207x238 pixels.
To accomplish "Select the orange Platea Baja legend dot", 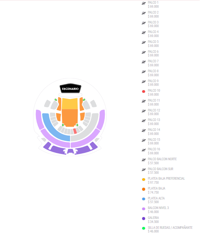I will coord(144,189).
